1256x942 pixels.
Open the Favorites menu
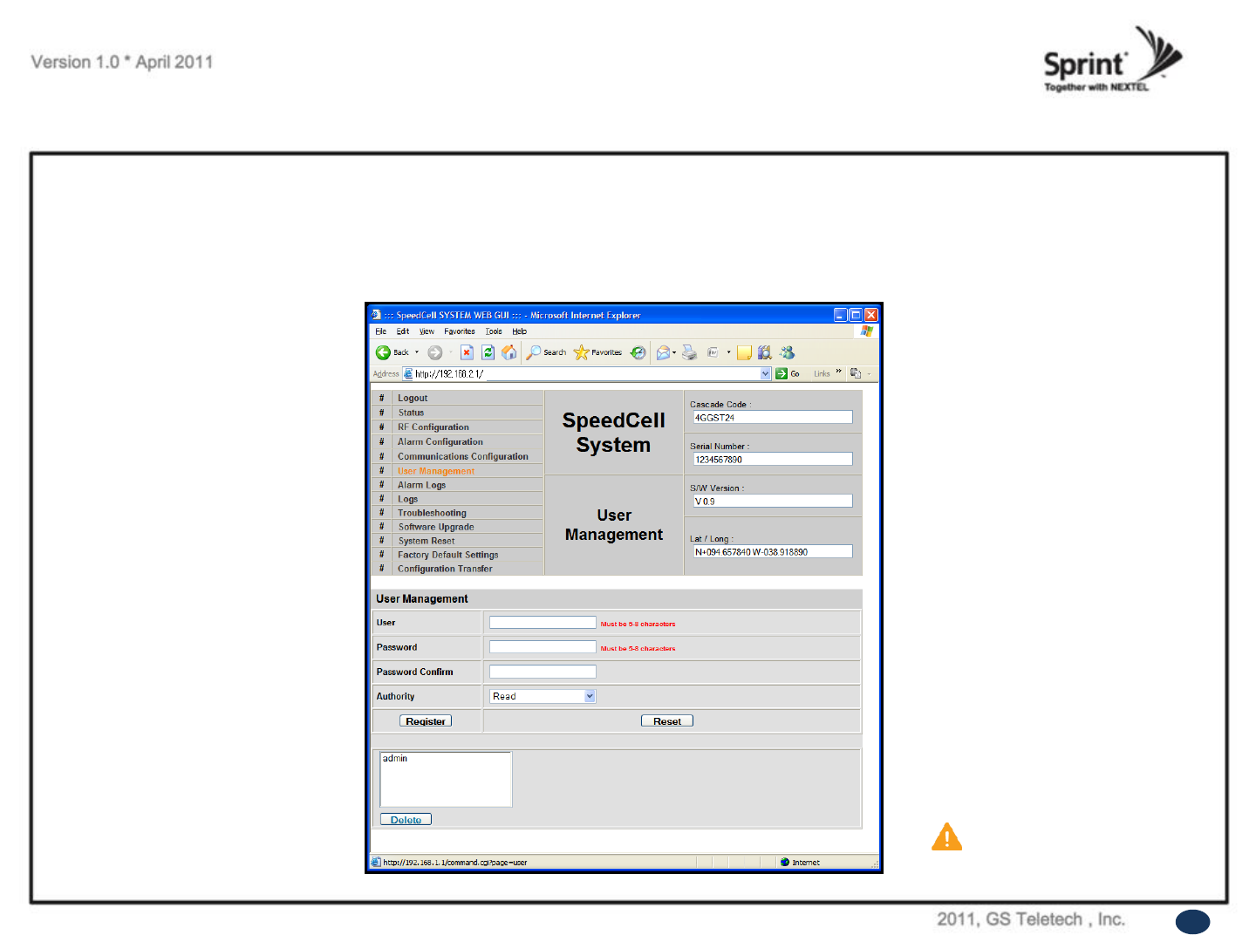coord(460,331)
